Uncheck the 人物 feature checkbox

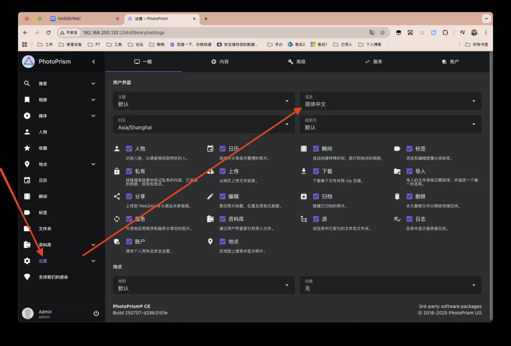point(129,148)
